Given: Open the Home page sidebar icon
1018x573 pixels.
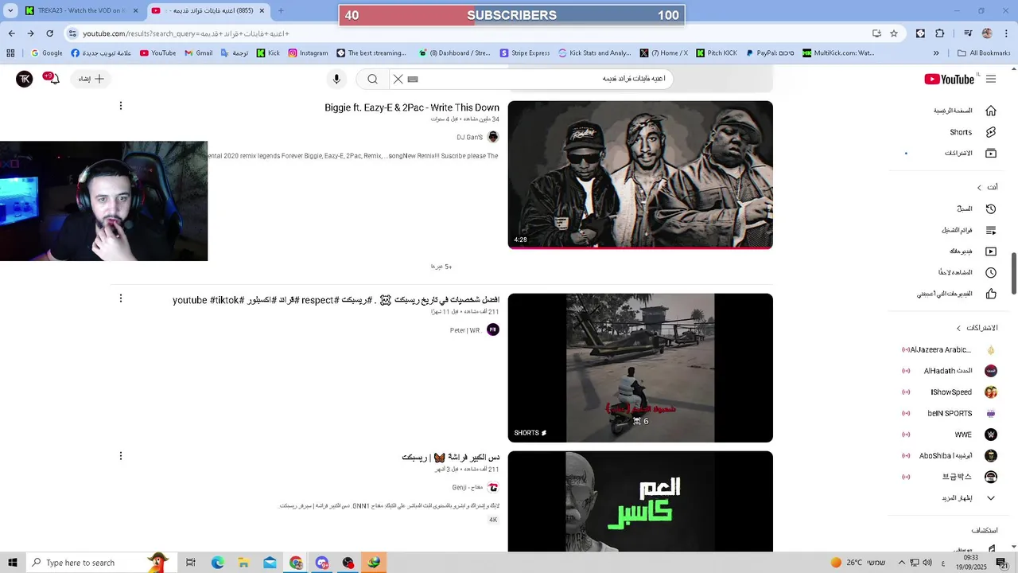Looking at the screenshot, I should pos(991,111).
